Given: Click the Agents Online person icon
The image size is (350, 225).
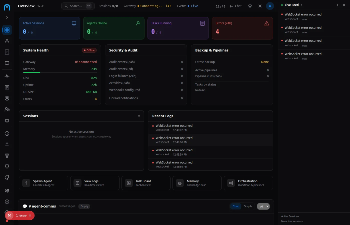Looking at the screenshot, I should [x=138, y=23].
